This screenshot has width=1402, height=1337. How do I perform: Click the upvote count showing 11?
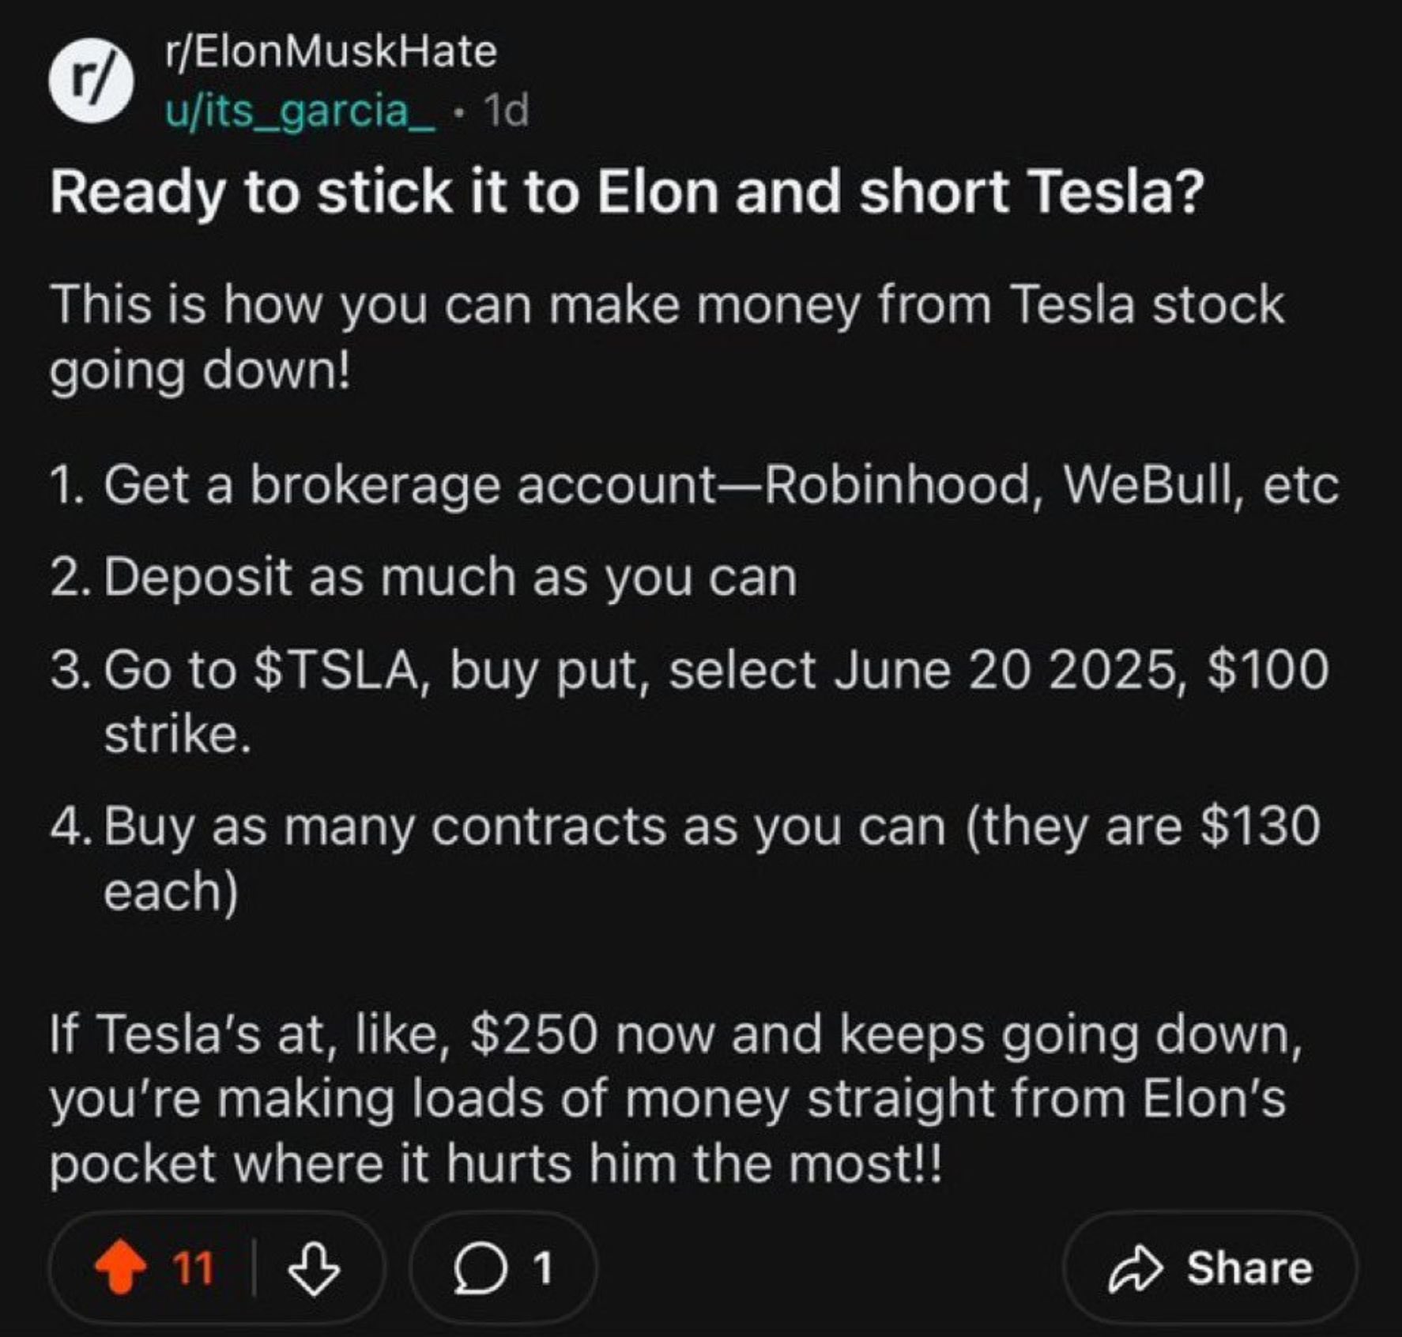(193, 1268)
